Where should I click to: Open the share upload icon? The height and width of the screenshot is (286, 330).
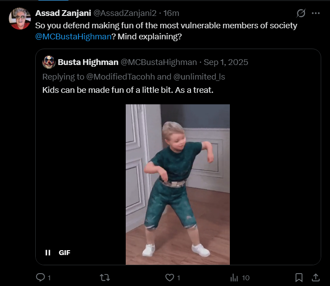[316, 277]
